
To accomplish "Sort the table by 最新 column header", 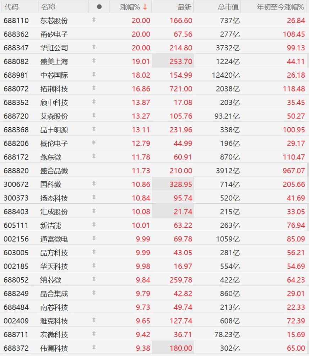I will (184, 7).
